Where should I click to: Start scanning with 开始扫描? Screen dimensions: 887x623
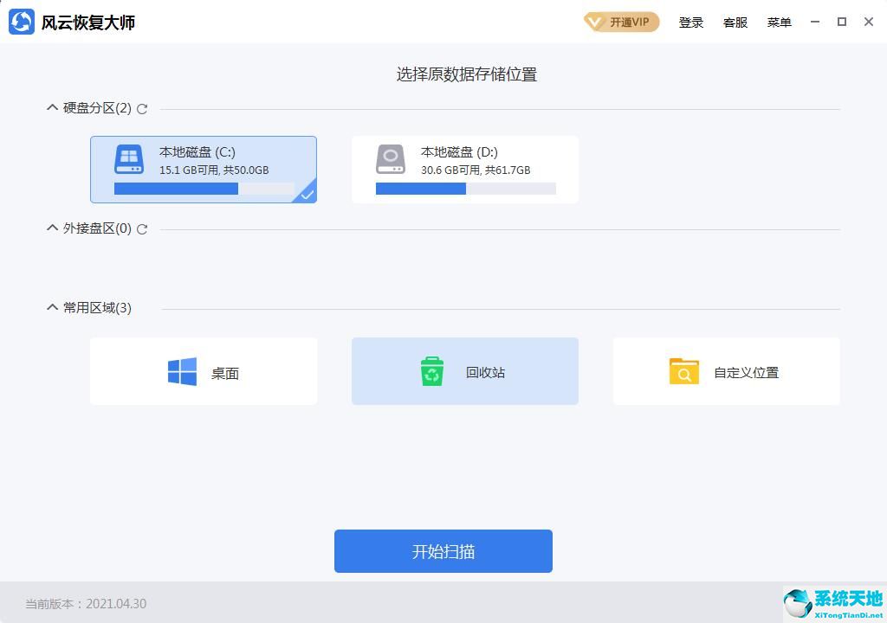coord(443,551)
